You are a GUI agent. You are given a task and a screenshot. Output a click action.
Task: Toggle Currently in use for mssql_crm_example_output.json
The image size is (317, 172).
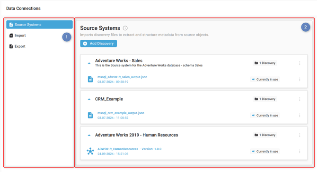point(254,115)
